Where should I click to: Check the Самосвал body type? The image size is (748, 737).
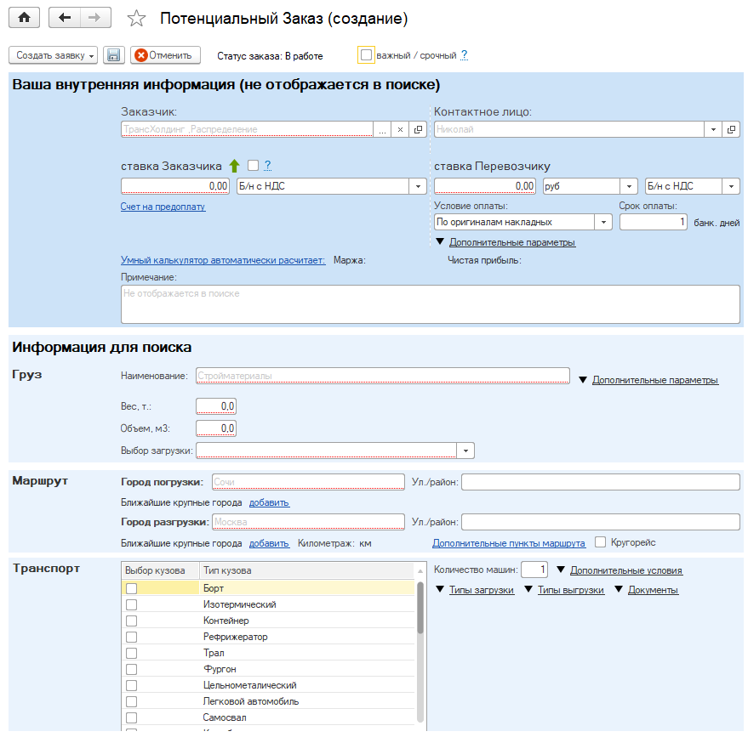click(131, 718)
